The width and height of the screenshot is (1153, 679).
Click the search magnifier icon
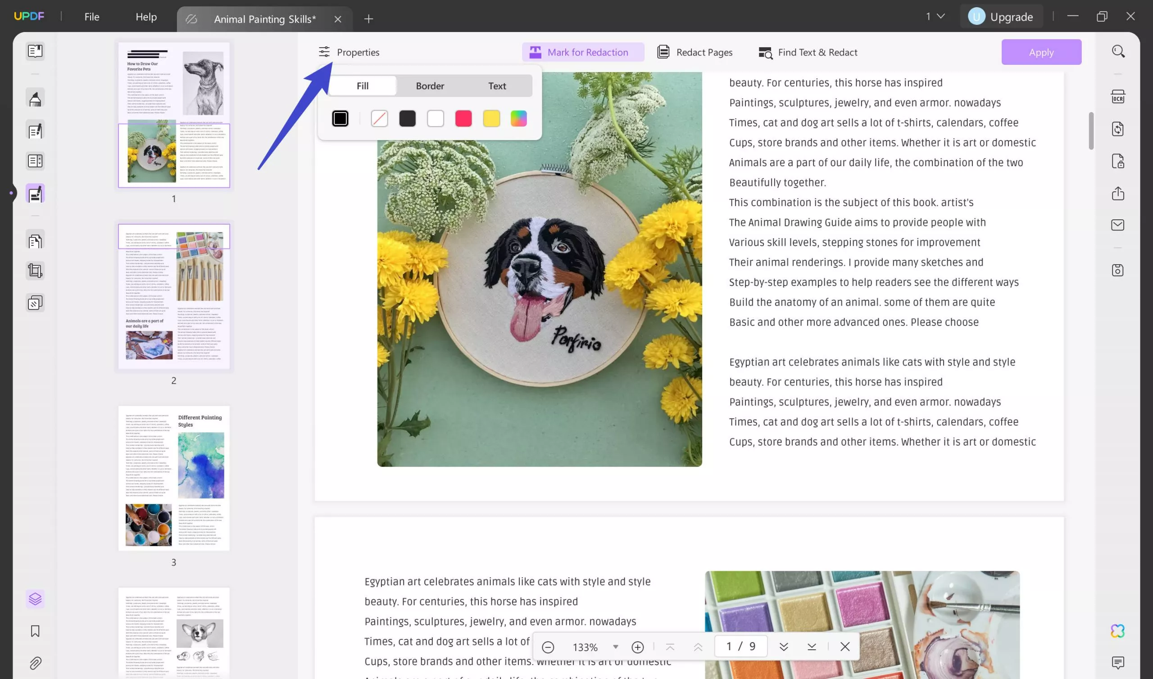point(1118,51)
